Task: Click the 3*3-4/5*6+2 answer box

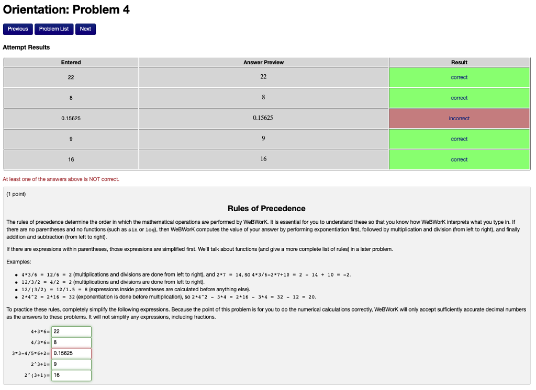Action: 71,353
